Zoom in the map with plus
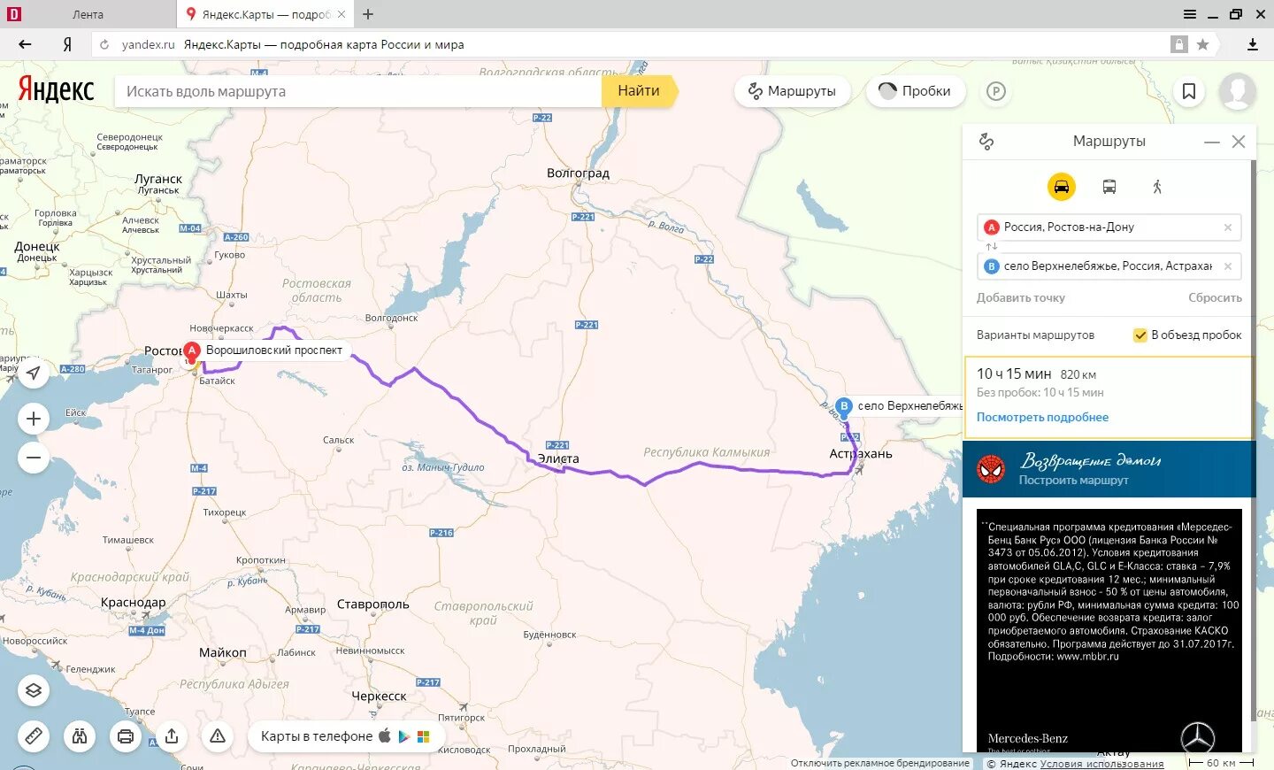 [x=34, y=419]
